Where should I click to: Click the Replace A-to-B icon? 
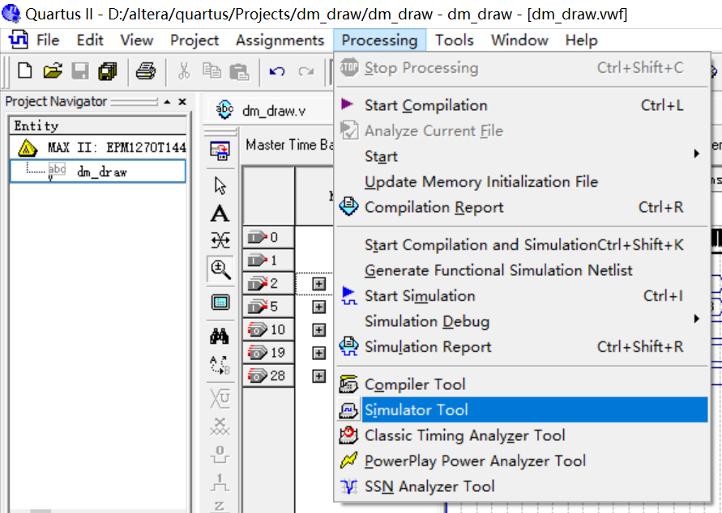point(220,365)
